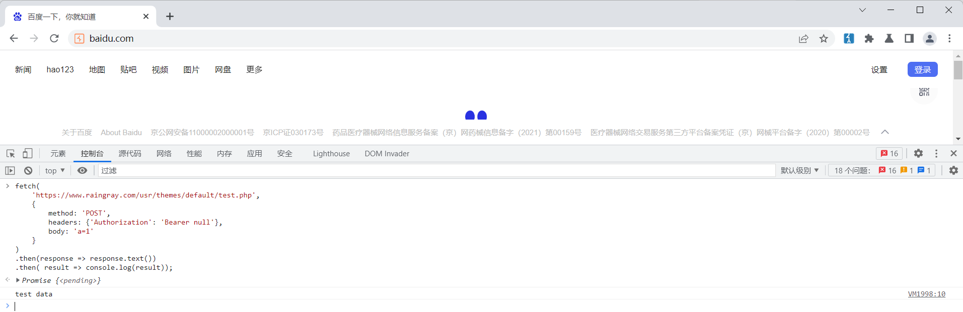
Task: Open the tab search chevron
Action: 862,10
